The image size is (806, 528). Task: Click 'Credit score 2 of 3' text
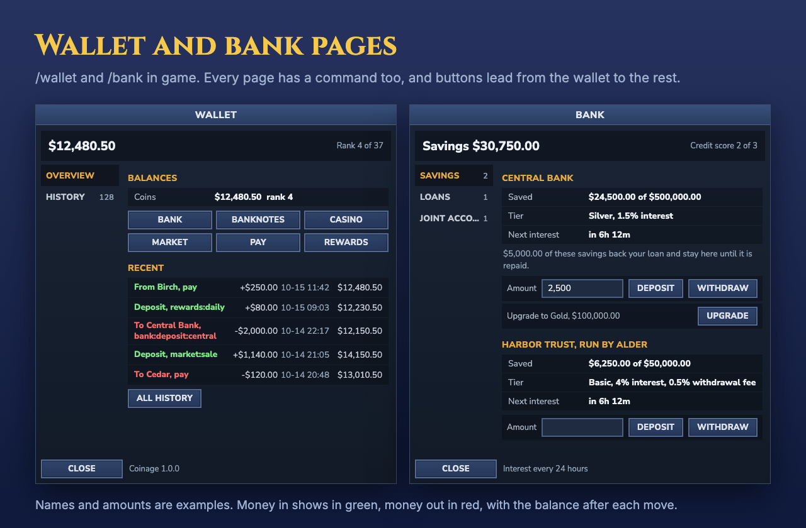point(724,146)
